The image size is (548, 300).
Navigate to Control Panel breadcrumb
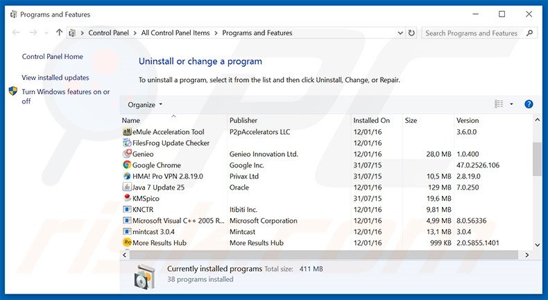click(x=108, y=33)
